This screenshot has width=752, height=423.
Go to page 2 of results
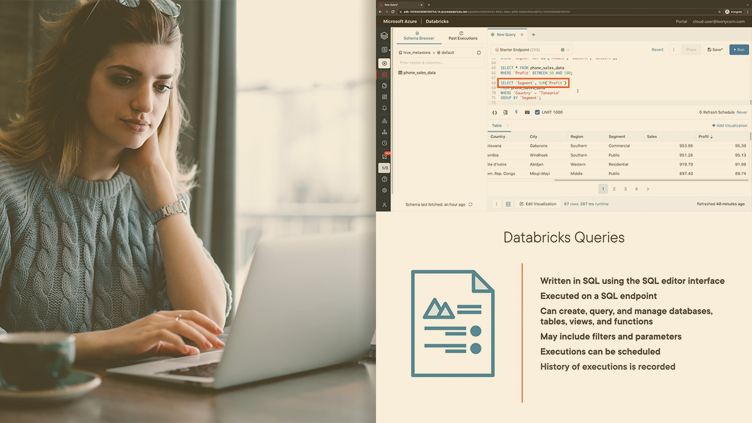[x=614, y=189]
